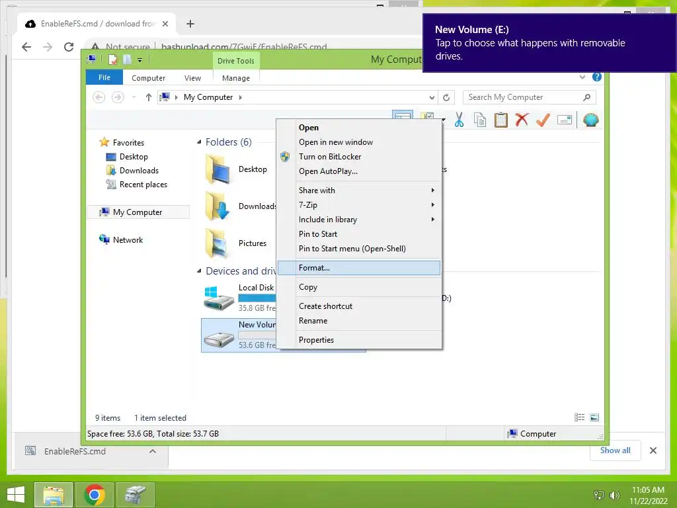
Task: Click the New Volume (E:) AutoPlay notification
Action: [549, 43]
